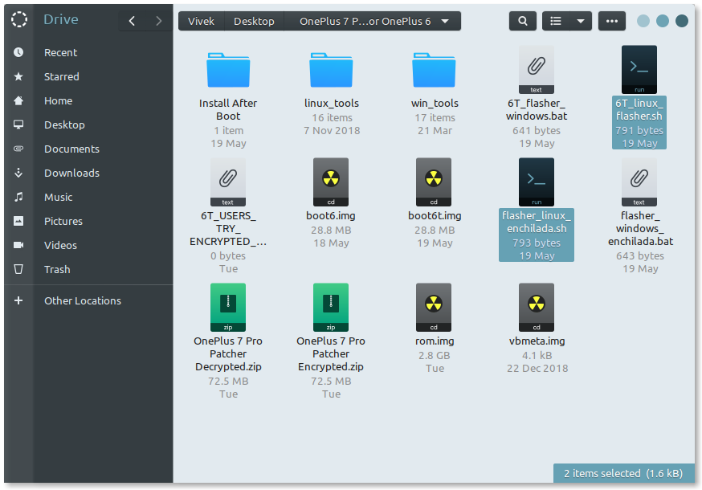Select the 6T_USERS_TRY_ENCRYPTED text file icon
The width and height of the screenshot is (702, 490).
point(228,182)
